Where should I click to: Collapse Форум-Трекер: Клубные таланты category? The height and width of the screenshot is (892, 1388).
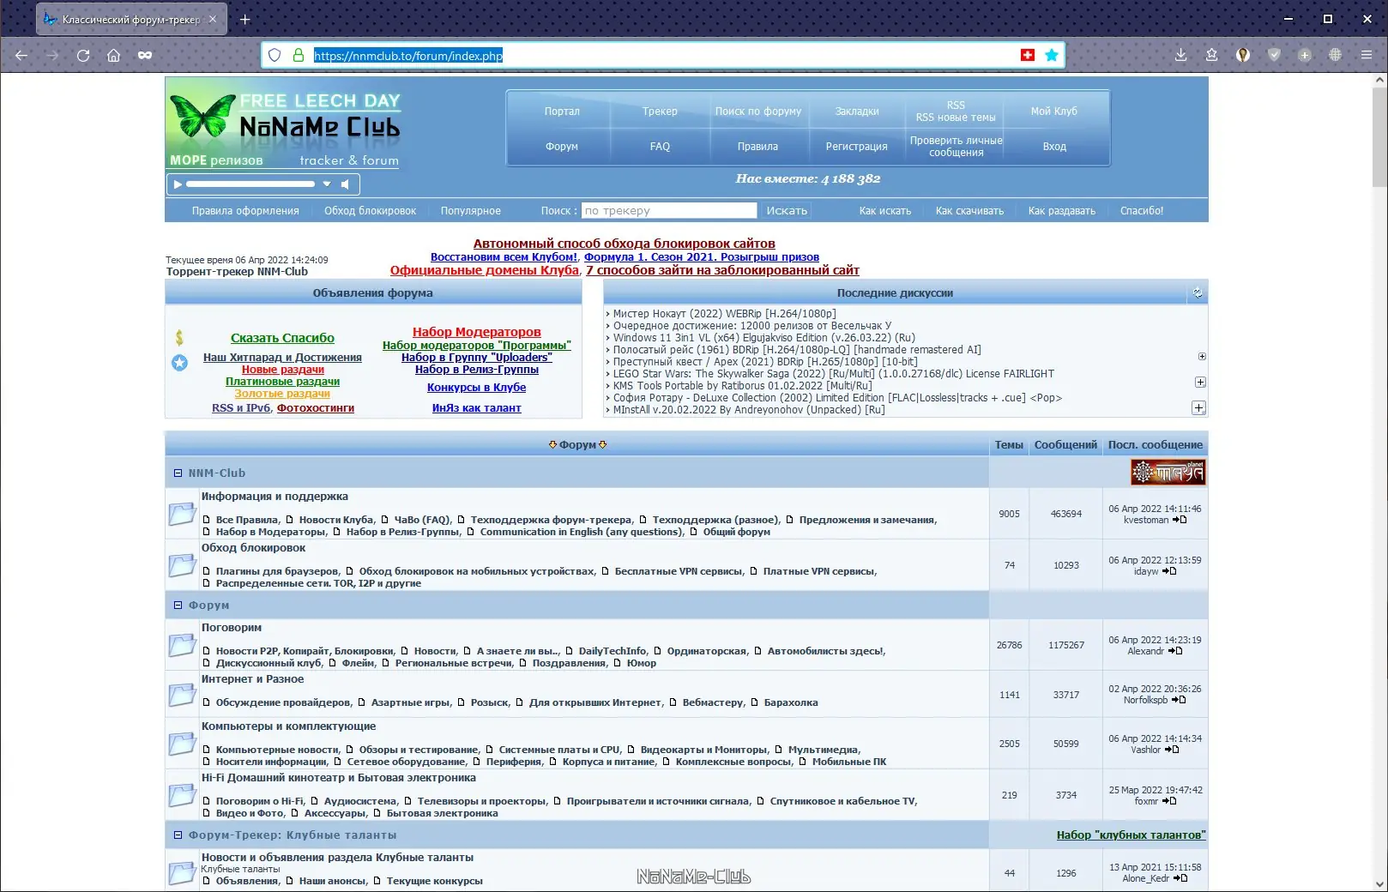178,835
